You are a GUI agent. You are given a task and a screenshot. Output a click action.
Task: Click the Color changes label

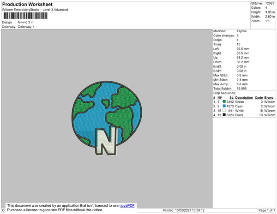[x=224, y=36]
